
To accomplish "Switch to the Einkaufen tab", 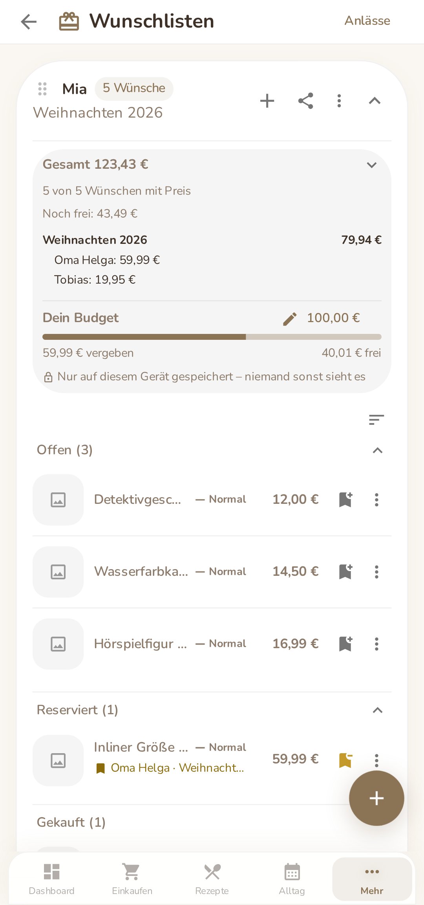I will click(132, 879).
